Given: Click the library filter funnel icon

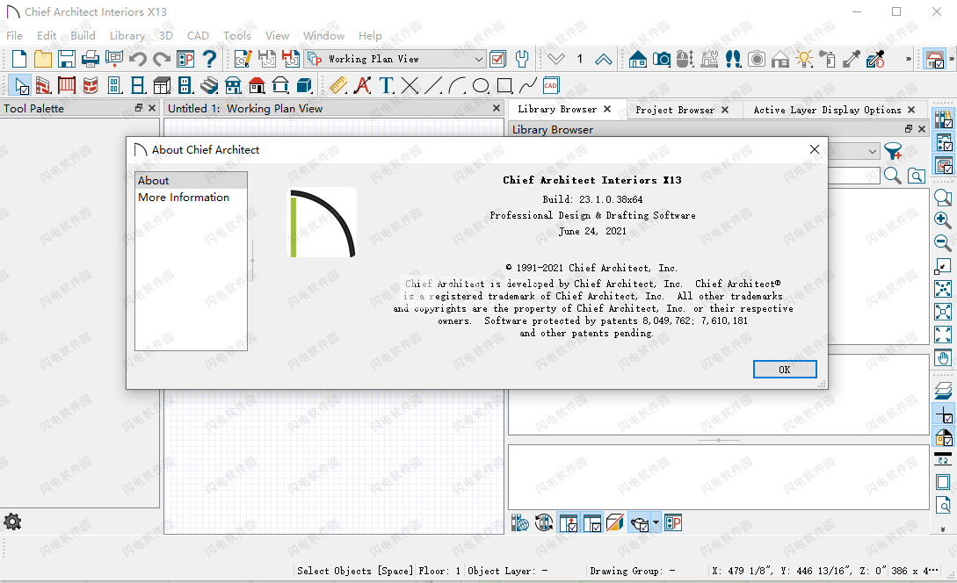Looking at the screenshot, I should click(893, 151).
